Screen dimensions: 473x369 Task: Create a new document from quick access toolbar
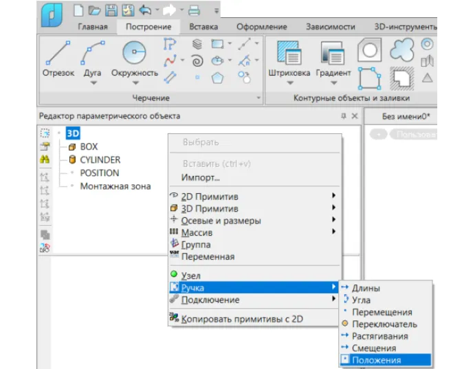click(x=78, y=10)
